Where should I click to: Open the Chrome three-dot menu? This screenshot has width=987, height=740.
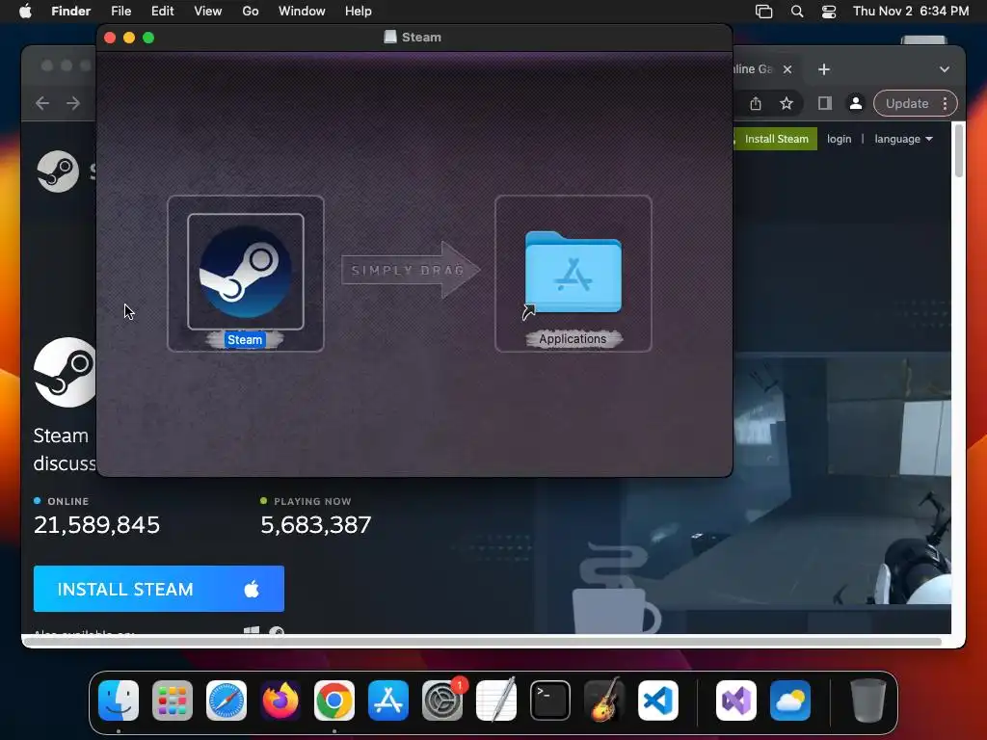[945, 104]
